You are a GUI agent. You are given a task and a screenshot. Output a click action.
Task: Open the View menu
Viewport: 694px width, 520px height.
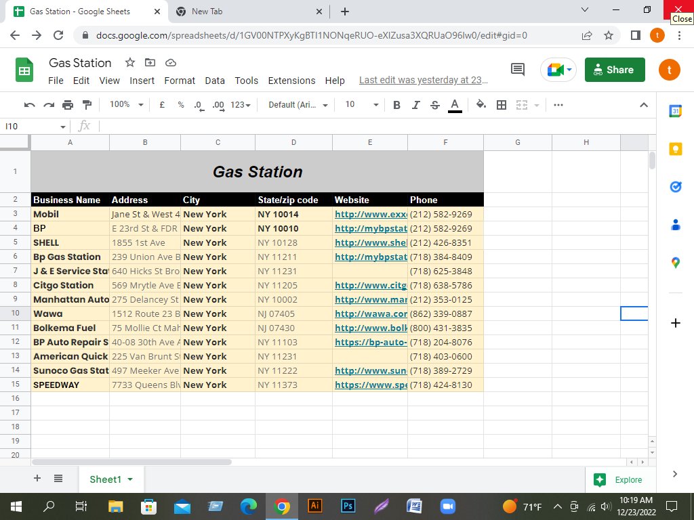pos(109,81)
